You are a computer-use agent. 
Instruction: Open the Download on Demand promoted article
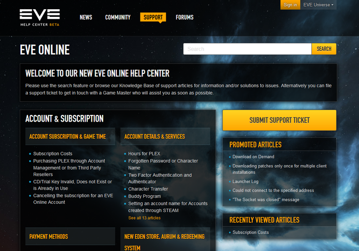tap(253, 157)
